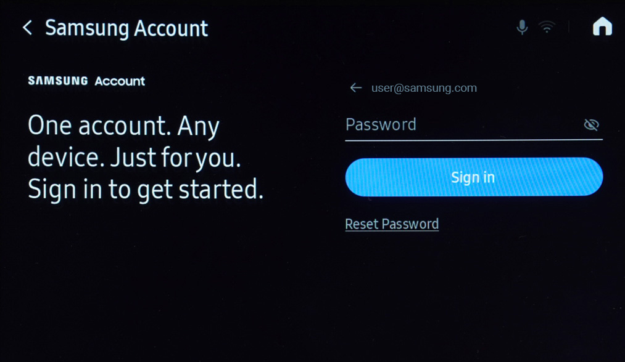
Task: Click the Samsung Account page title
Action: 126,29
